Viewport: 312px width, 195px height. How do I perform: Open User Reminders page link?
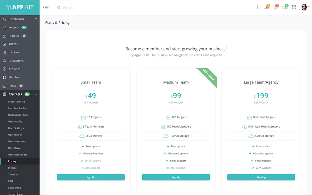tap(17, 155)
